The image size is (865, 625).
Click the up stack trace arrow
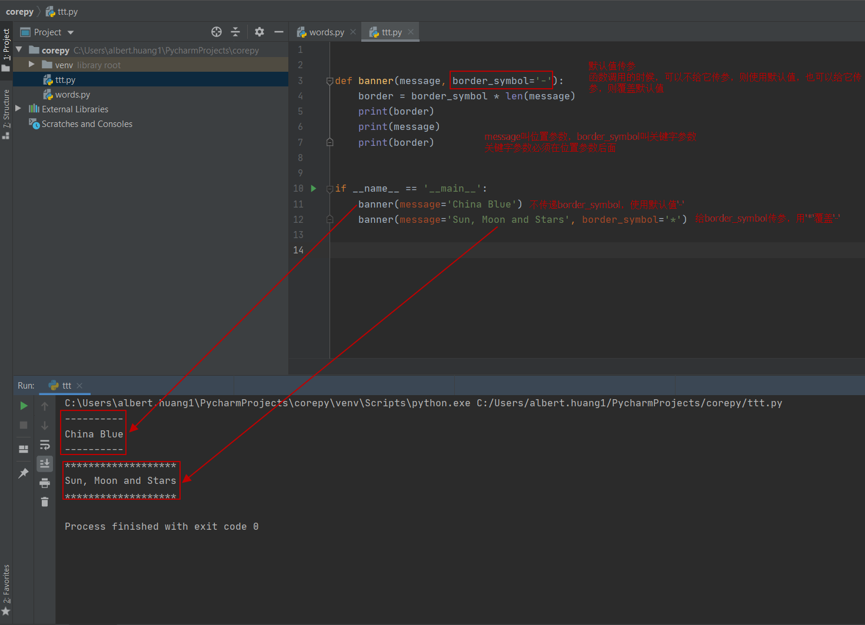(45, 406)
